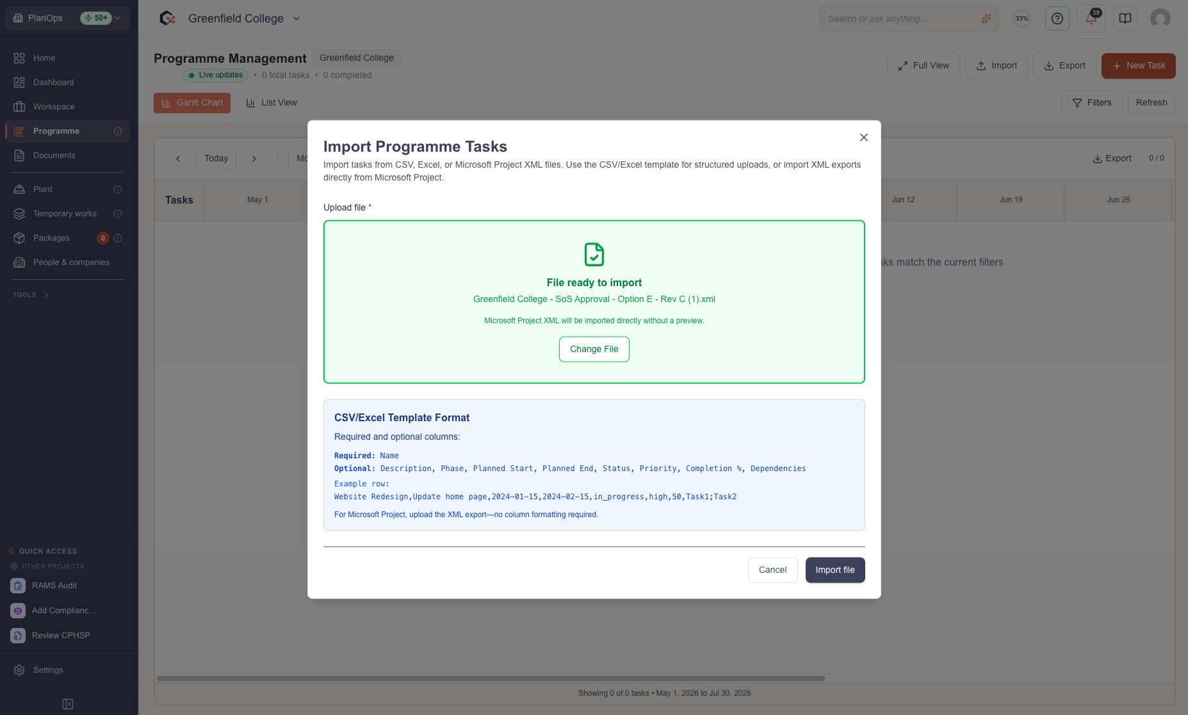The image size is (1188, 715).
Task: Open Packages in the sidebar
Action: (x=67, y=237)
